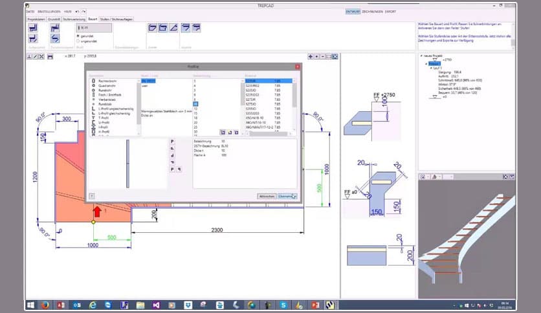Click the Profile dialog's material list horizontal scrollbar
The image size is (541, 313).
(269, 134)
